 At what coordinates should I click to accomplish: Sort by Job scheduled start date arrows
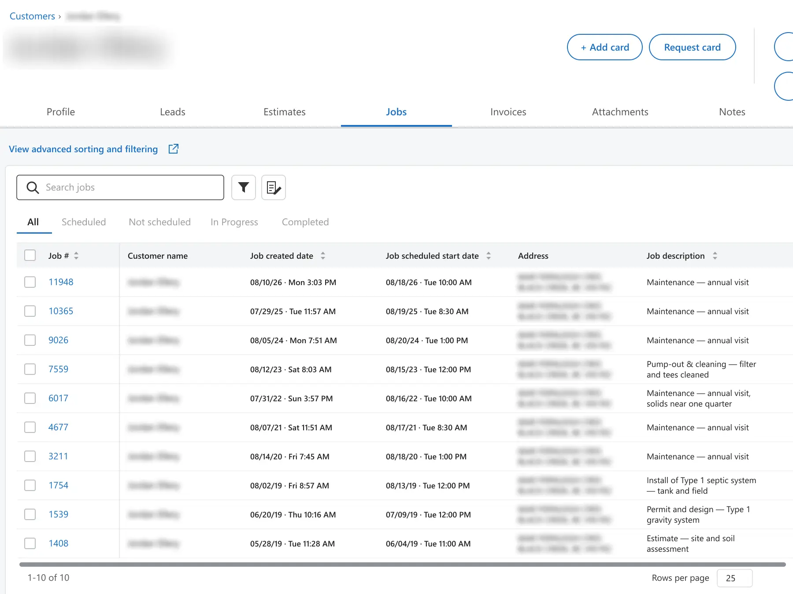[x=489, y=256]
